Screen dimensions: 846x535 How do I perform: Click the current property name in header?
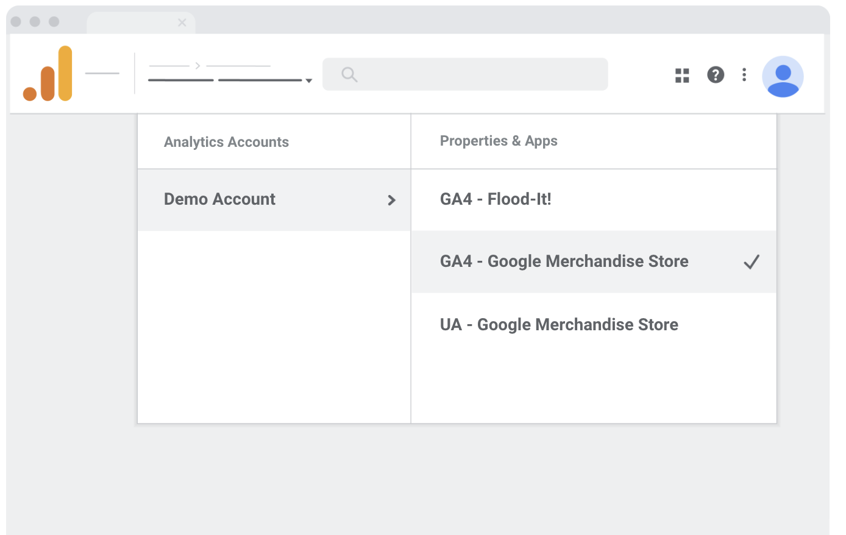coord(225,80)
